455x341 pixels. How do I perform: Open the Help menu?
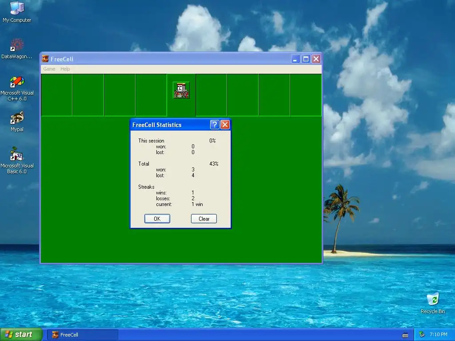pos(65,69)
